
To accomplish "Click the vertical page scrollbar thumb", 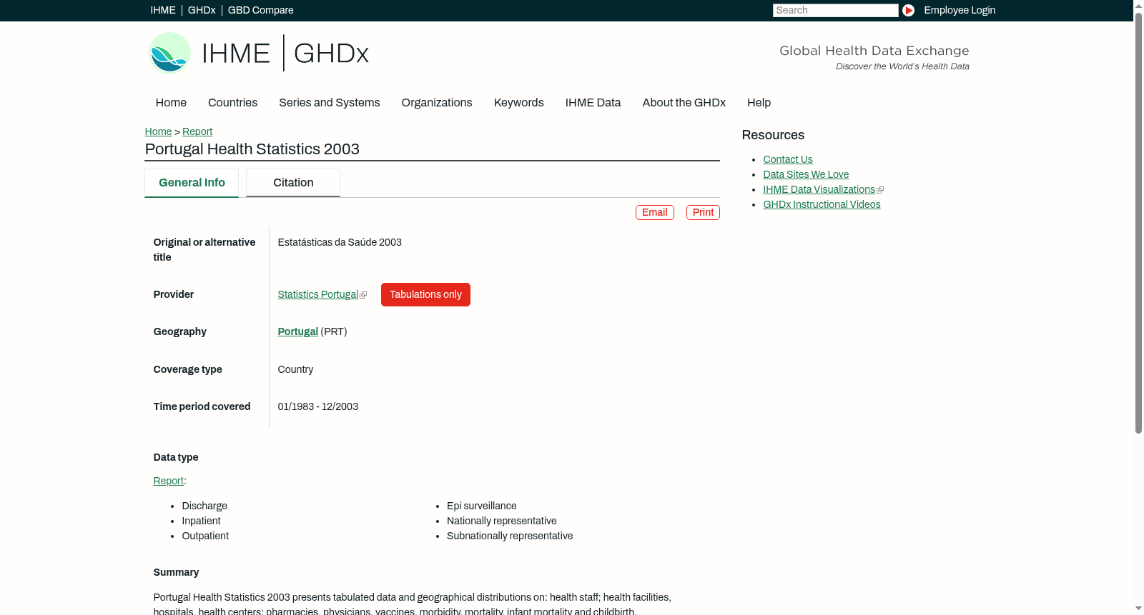I will (1138, 222).
